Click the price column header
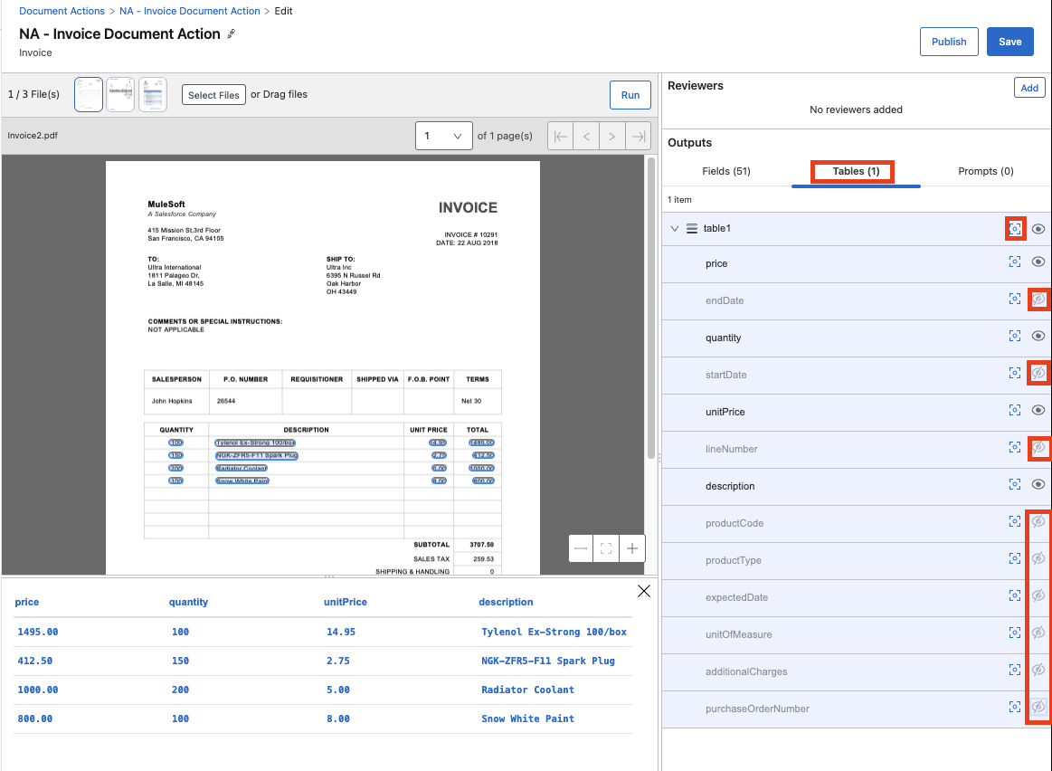Viewport: 1052px width, 771px height. 27,602
